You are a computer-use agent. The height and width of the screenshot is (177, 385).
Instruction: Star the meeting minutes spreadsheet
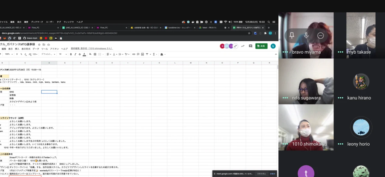39,45
